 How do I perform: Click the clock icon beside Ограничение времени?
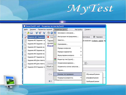point(55,63)
